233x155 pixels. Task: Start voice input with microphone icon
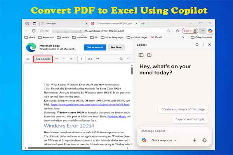(205, 140)
